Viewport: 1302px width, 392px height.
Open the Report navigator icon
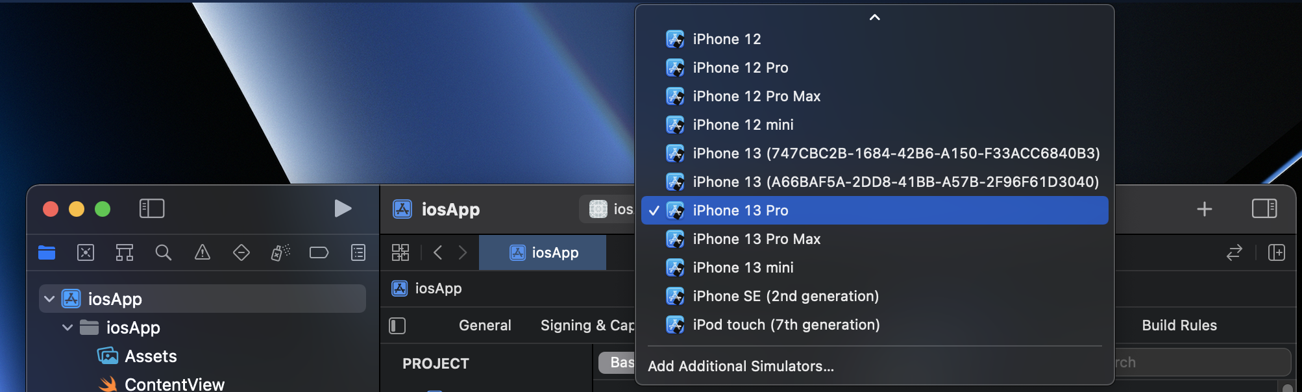(x=358, y=252)
